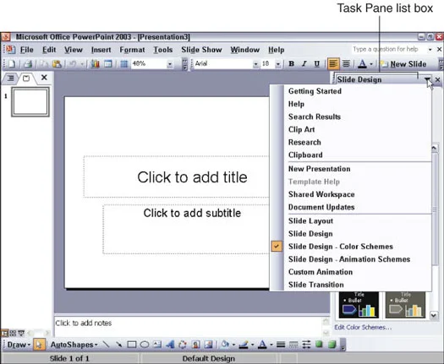Switch to the Outline tab in left pane
Image resolution: width=444 pixels, height=364 pixels.
(x=10, y=78)
